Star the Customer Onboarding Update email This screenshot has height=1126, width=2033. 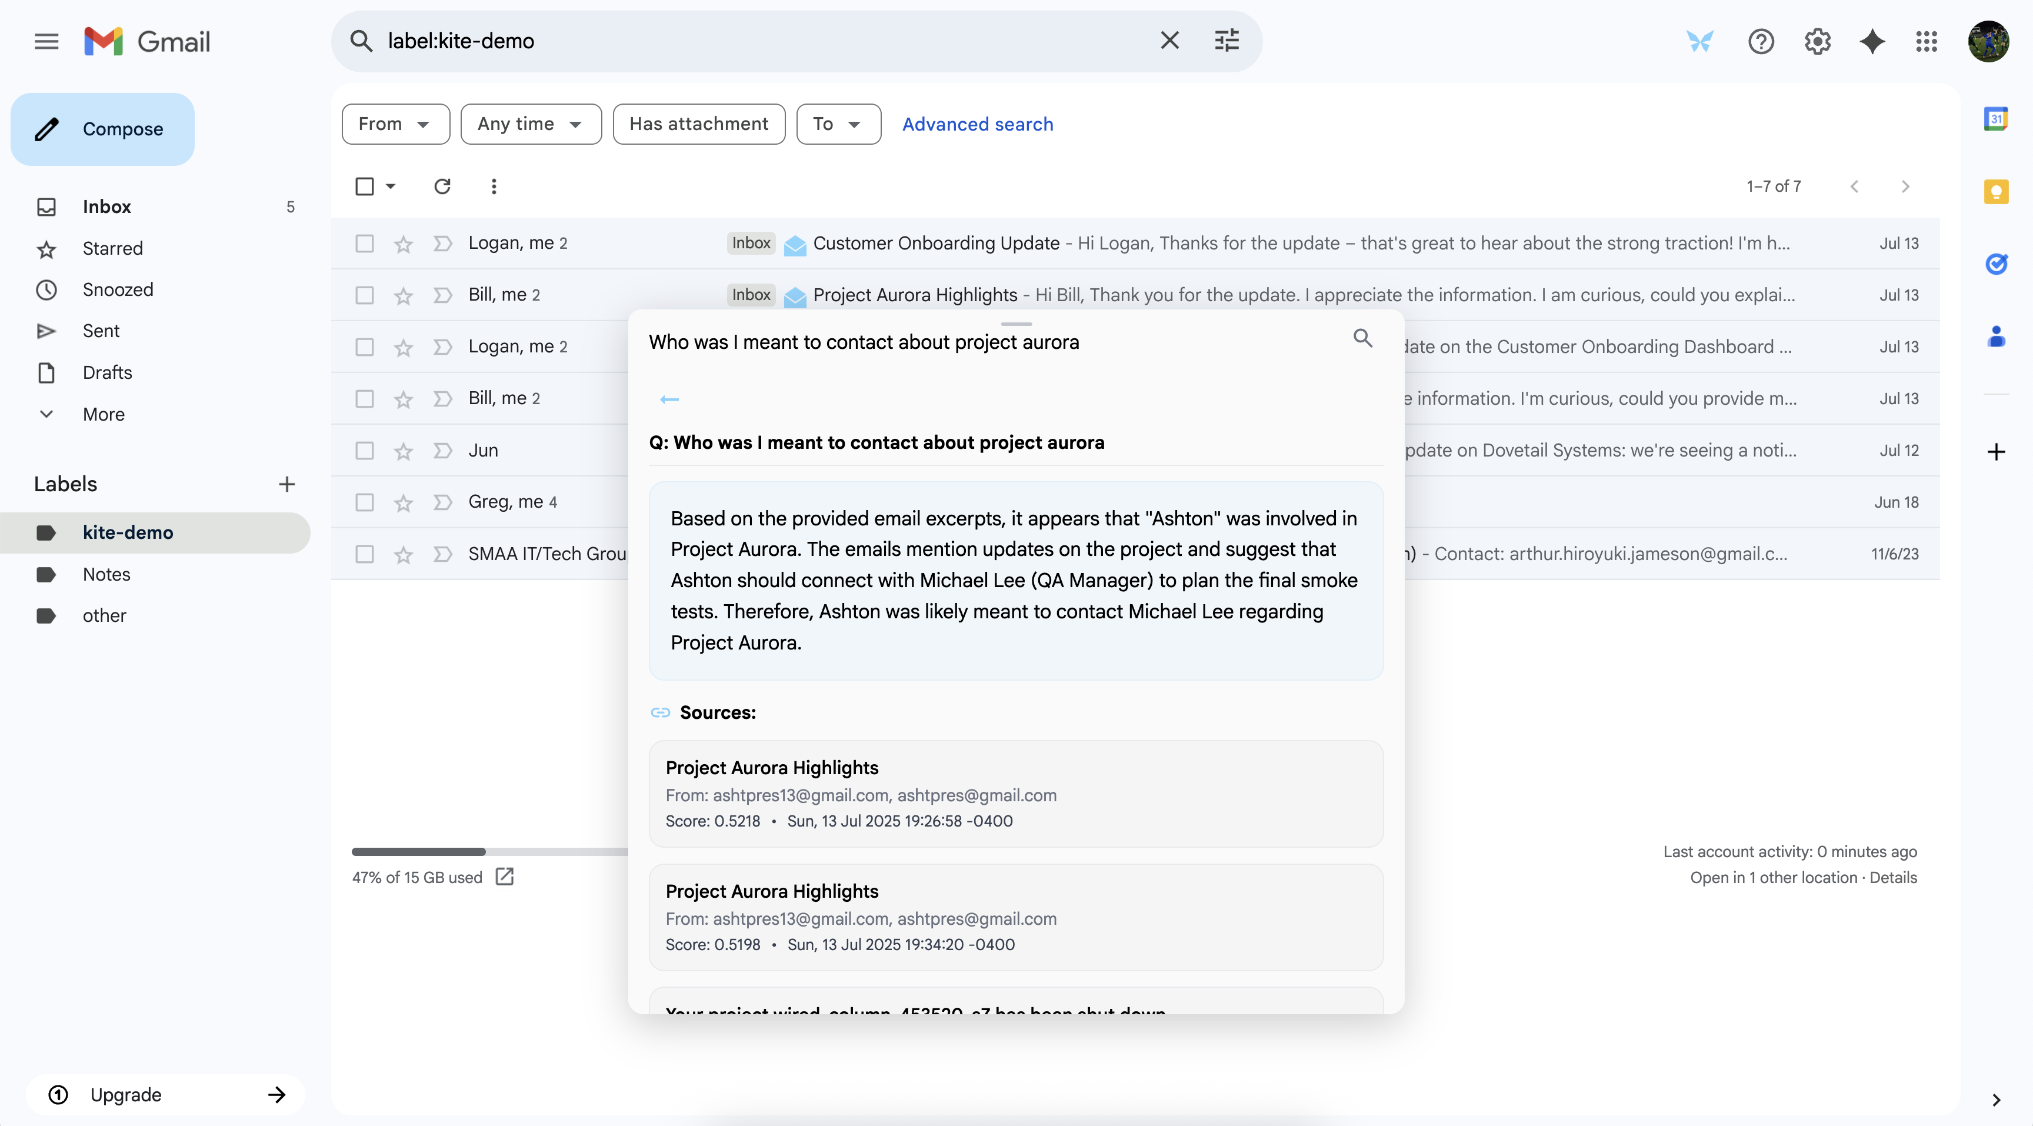click(404, 244)
